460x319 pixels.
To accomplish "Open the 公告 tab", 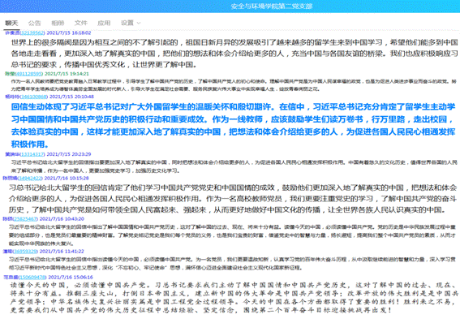I will point(34,23).
